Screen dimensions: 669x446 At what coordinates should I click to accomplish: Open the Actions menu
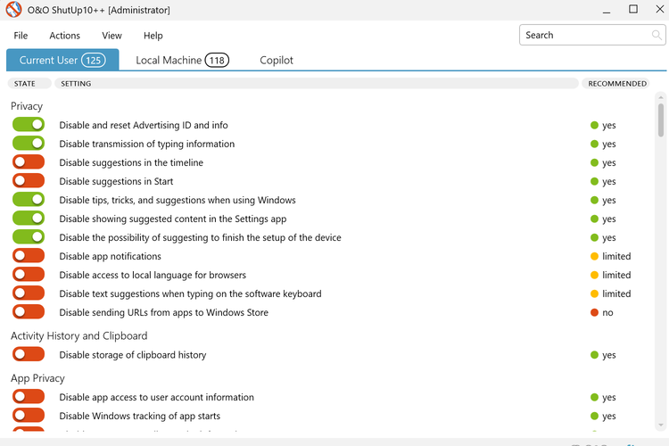pos(64,36)
